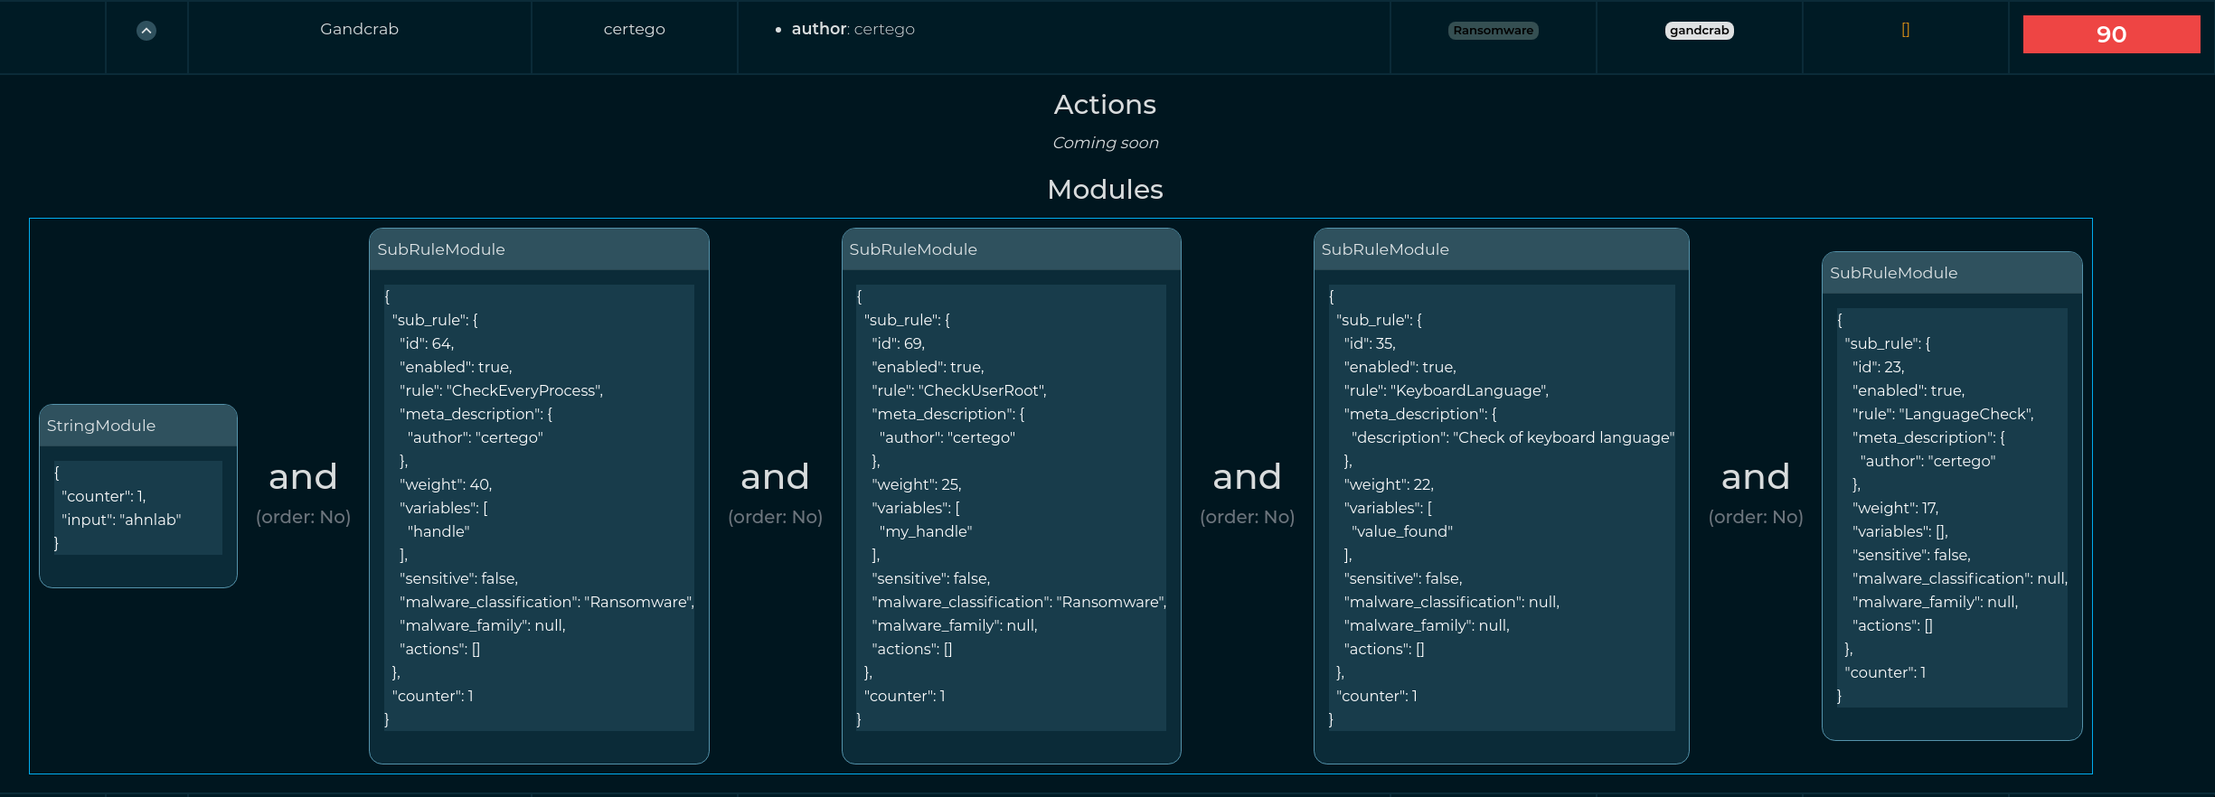
Task: Click the "variables": [] line
Action: (x=1900, y=531)
